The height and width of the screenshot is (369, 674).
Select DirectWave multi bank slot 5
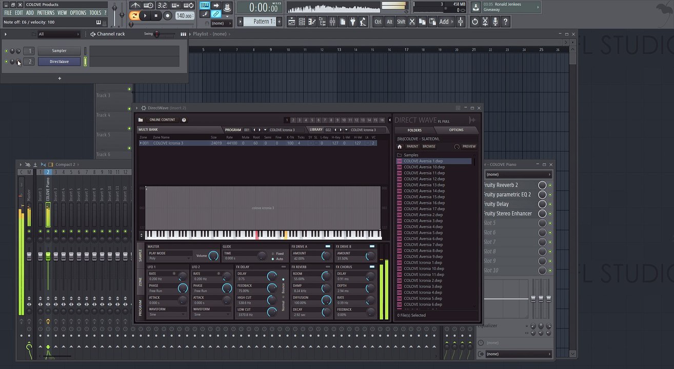tap(312, 120)
